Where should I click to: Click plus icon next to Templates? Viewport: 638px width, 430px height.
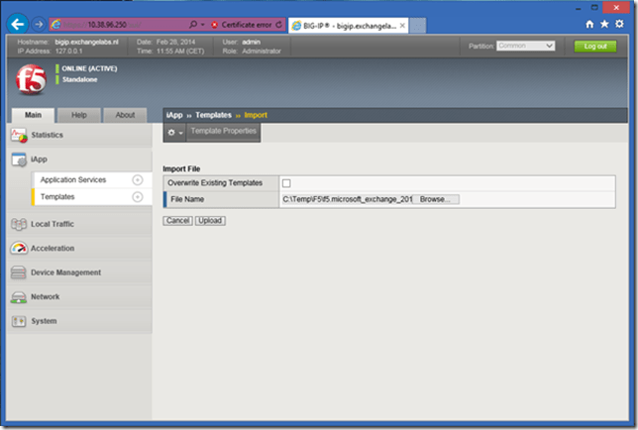point(137,197)
